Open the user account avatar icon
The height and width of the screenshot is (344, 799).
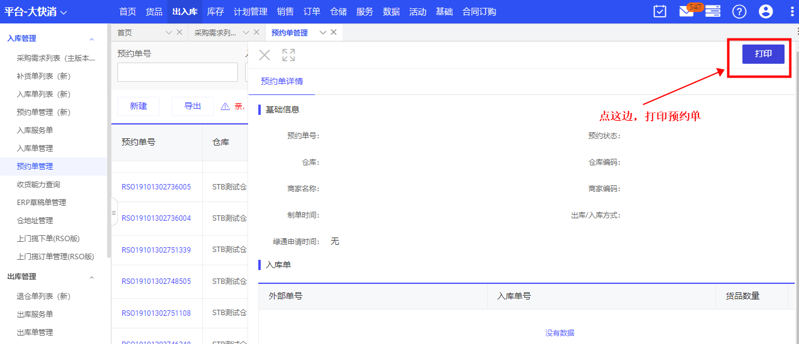(766, 11)
